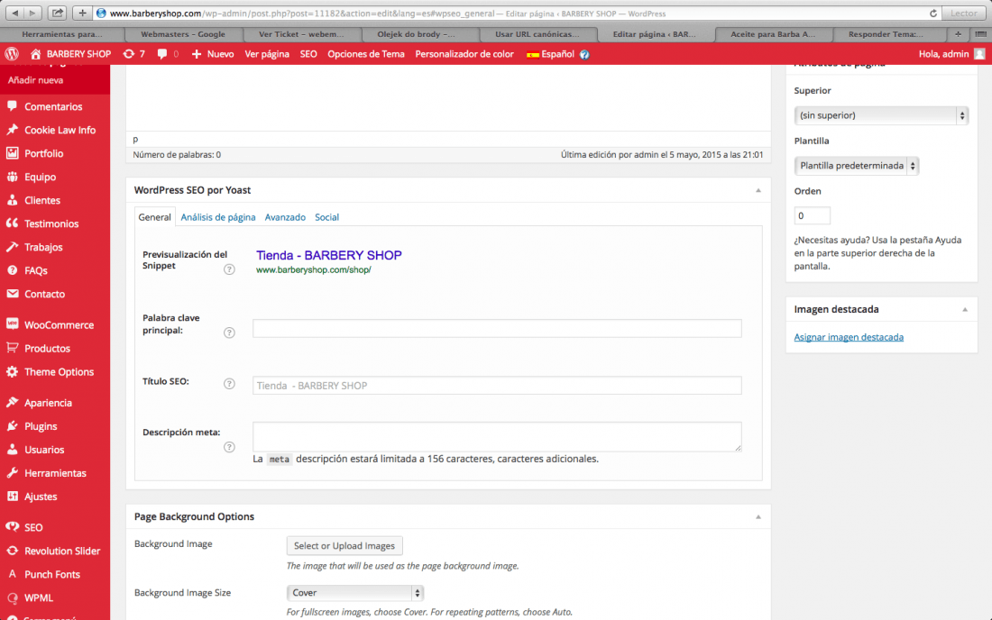Click the Equipo sidebar icon
This screenshot has height=620, width=992.
coord(12,177)
